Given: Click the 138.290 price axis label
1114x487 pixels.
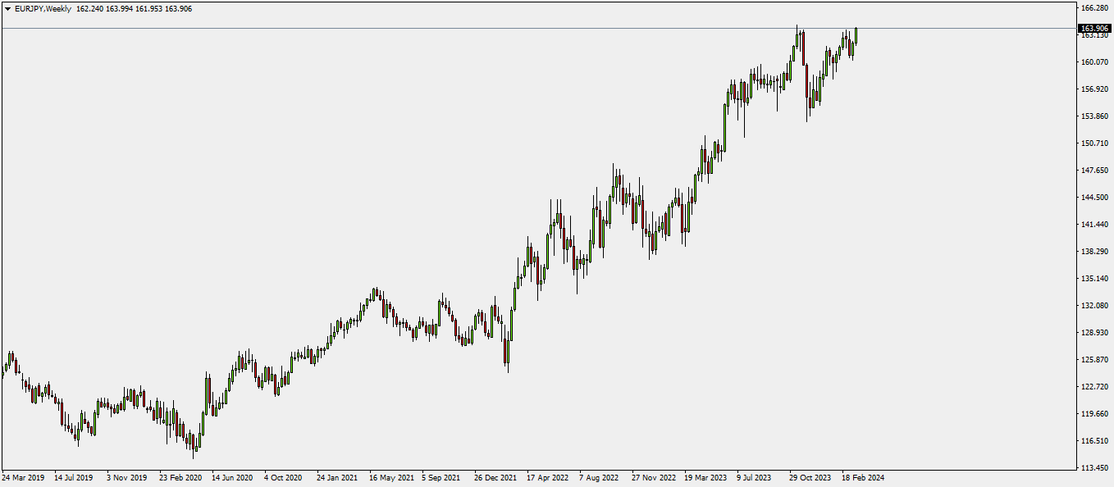Looking at the screenshot, I should tap(1095, 252).
